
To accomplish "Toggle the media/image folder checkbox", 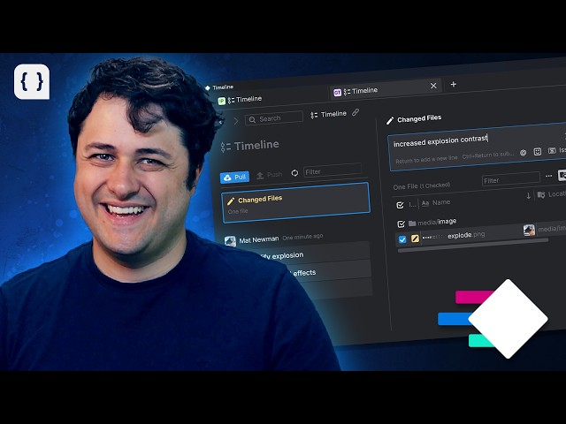I will tap(401, 223).
